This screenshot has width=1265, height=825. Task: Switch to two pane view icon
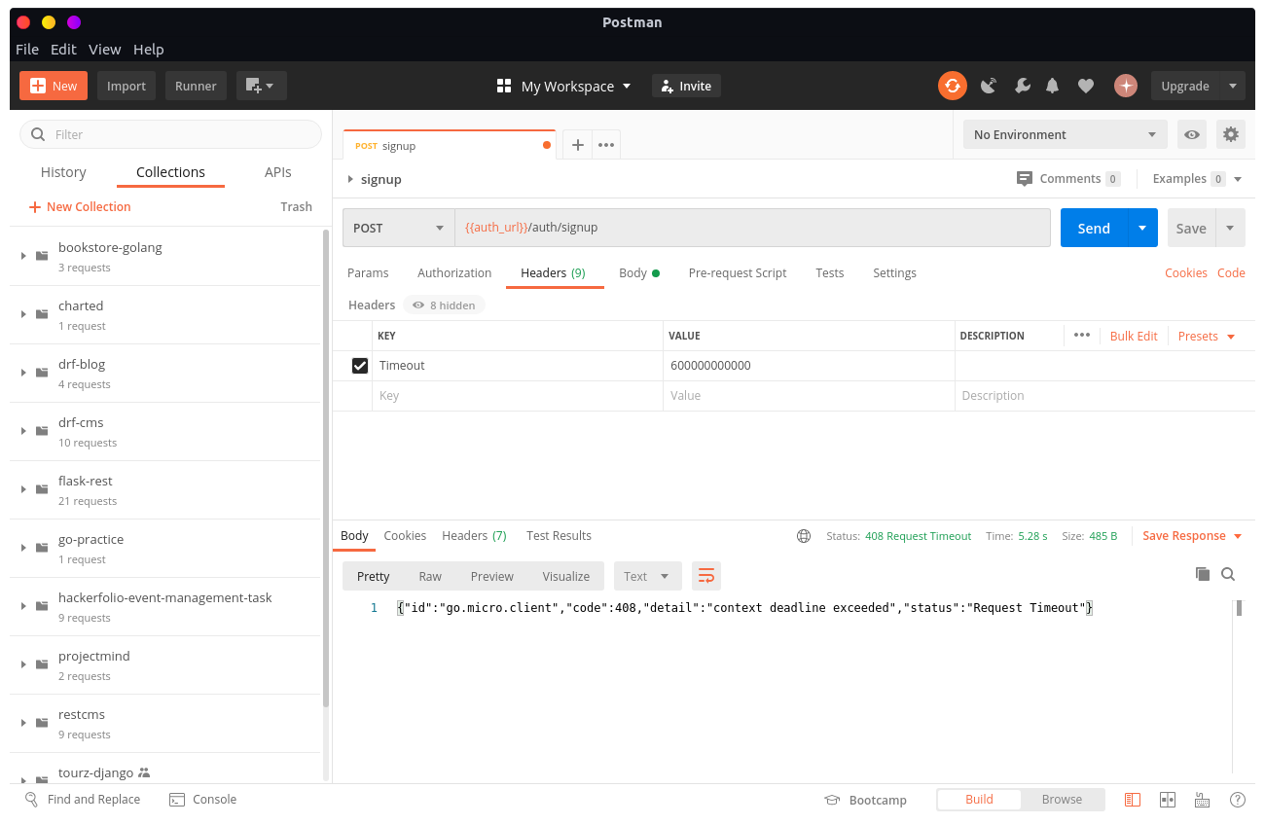tap(1168, 800)
